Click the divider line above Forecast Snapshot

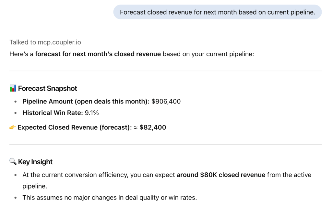[165, 71]
